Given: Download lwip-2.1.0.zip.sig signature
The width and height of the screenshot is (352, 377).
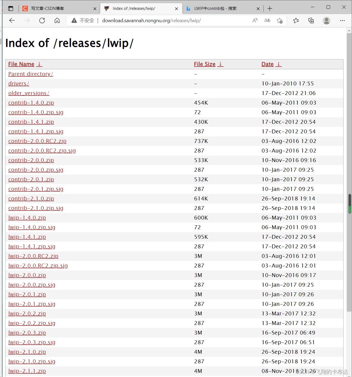Looking at the screenshot, I should [x=32, y=361].
